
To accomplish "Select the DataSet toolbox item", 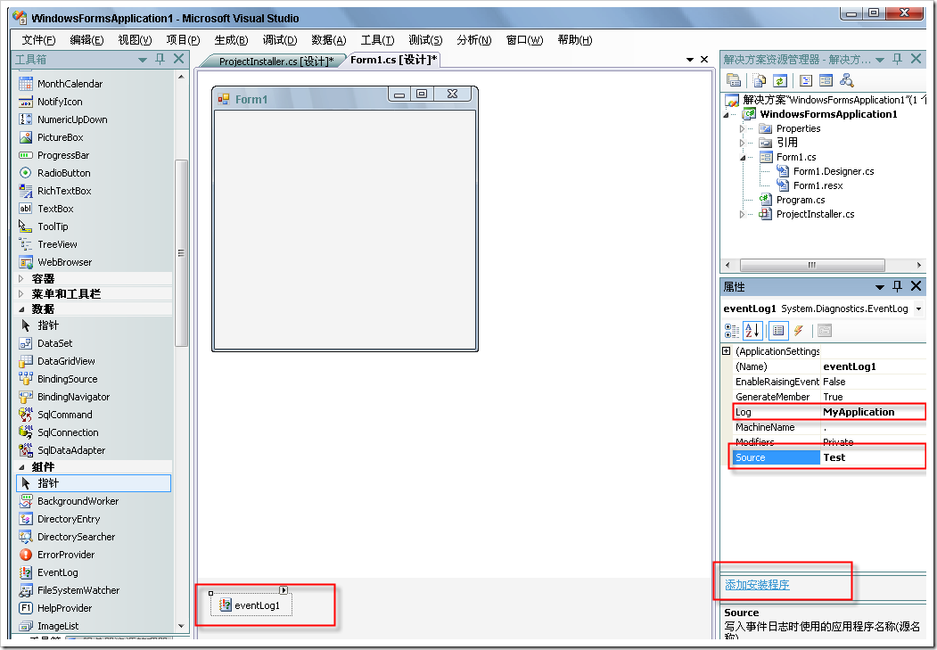I will click(55, 343).
